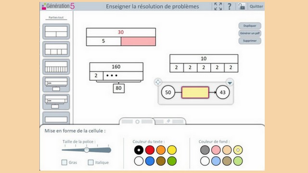Choose green text color

(172, 161)
